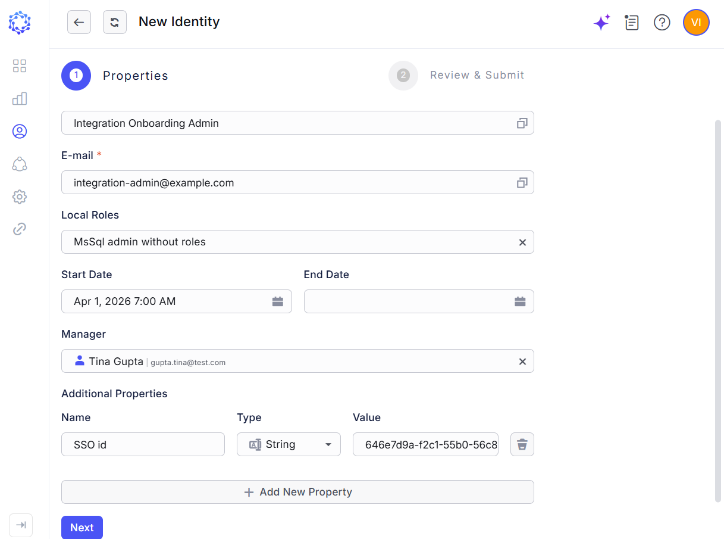Open the task list icon in header
Viewport: 724px width, 539px height.
click(632, 23)
